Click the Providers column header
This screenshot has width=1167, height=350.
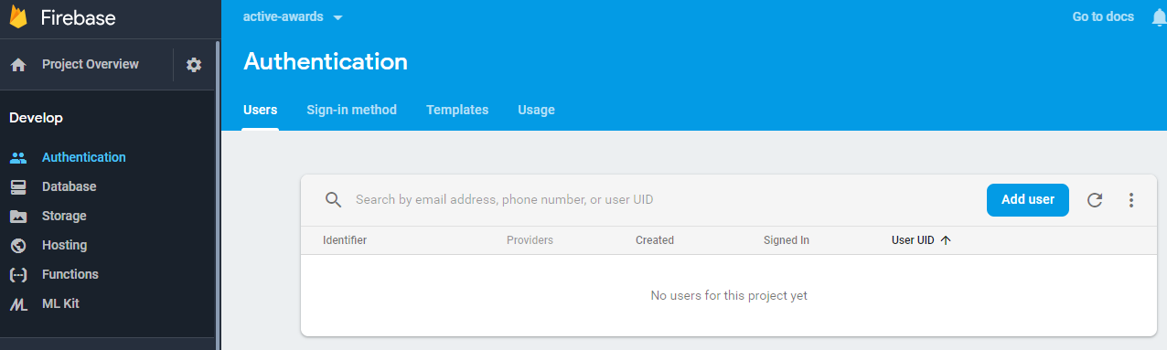coord(530,240)
